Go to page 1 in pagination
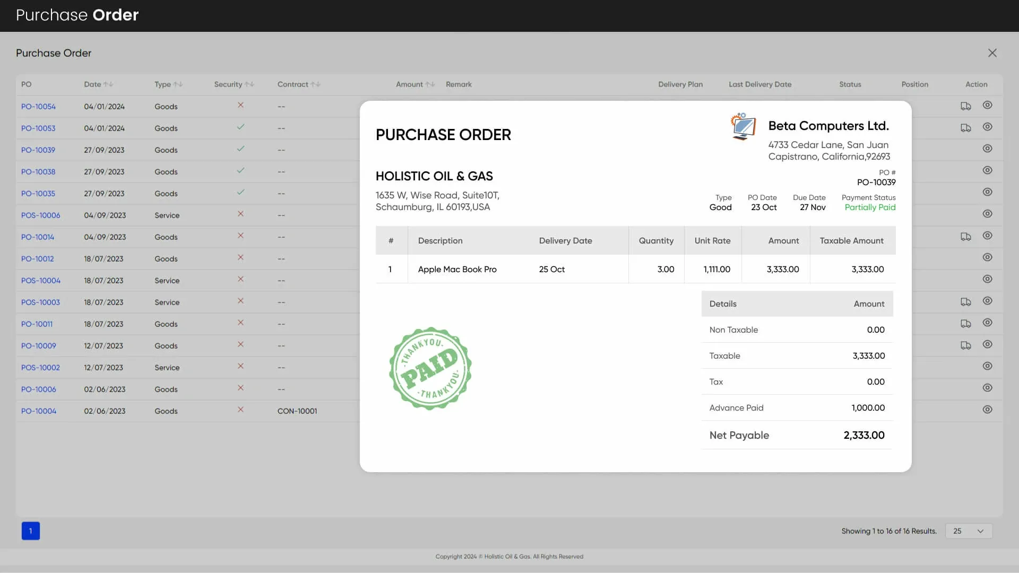 tap(31, 531)
